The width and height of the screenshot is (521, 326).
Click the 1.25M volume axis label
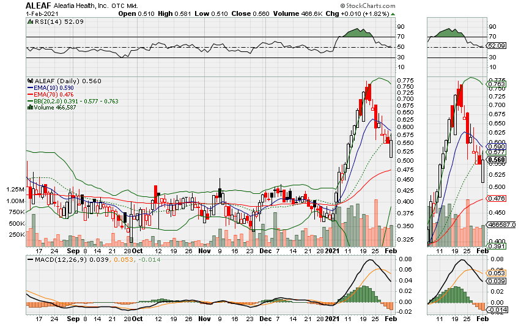[x=15, y=190]
